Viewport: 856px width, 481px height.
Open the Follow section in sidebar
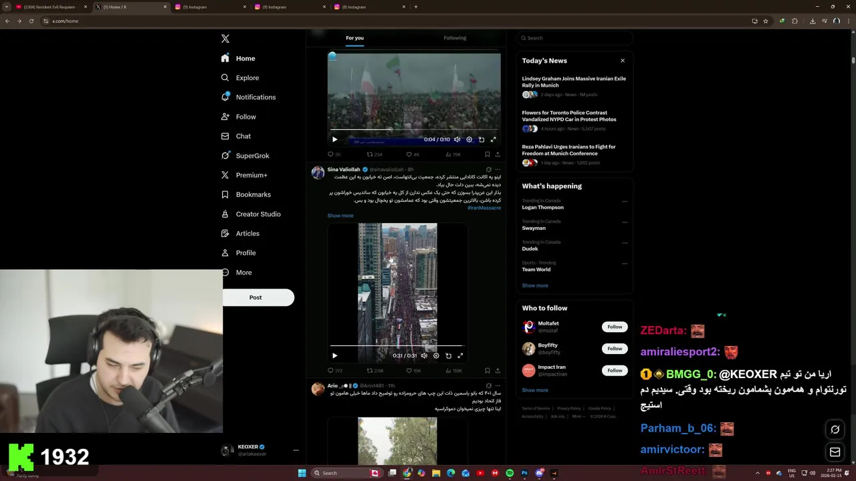point(238,116)
